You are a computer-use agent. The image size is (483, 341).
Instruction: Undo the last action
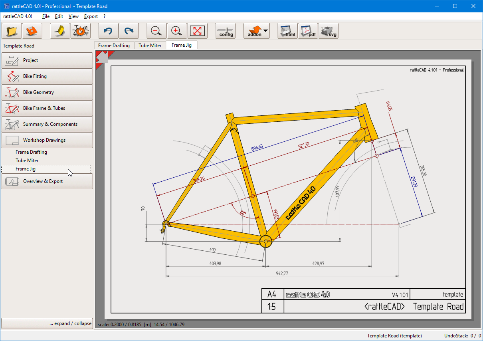[x=108, y=31]
